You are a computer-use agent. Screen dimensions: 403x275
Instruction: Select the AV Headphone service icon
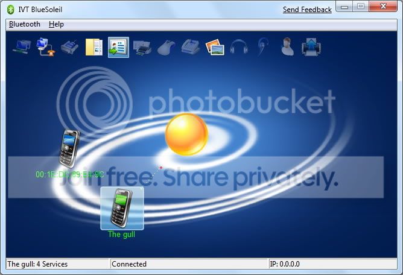tap(239, 47)
